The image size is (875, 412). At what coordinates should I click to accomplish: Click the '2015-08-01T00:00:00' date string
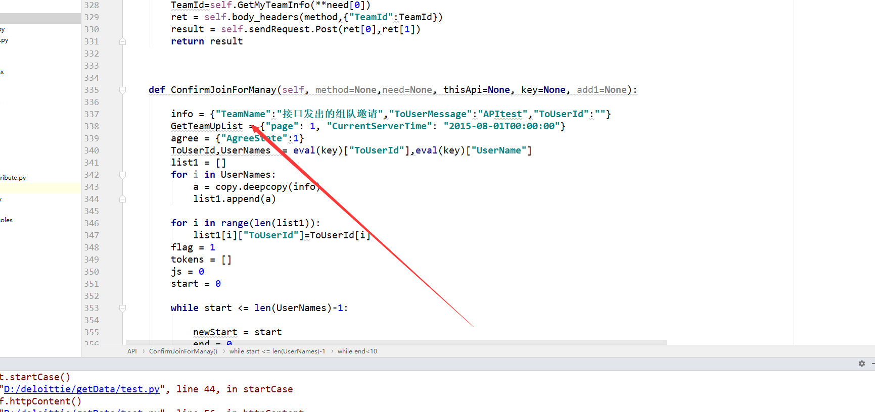[501, 126]
